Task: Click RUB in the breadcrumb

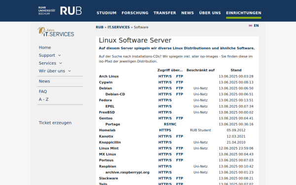Action: [x=100, y=27]
